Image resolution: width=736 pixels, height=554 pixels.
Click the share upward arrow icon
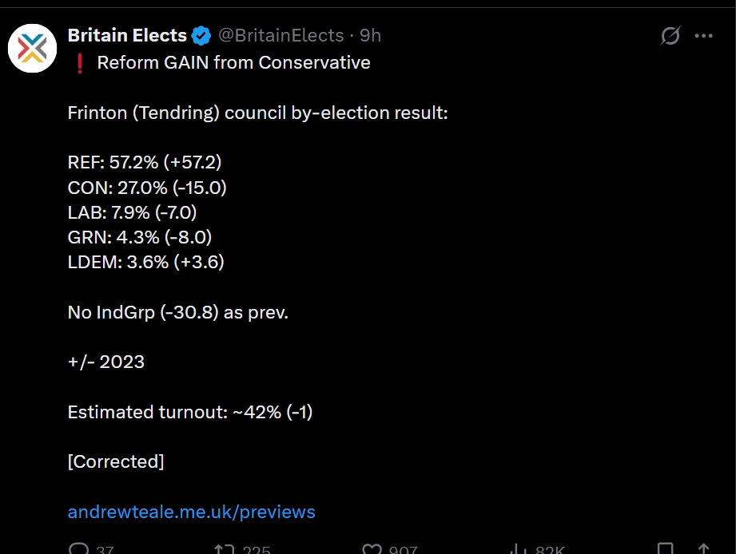[703, 549]
